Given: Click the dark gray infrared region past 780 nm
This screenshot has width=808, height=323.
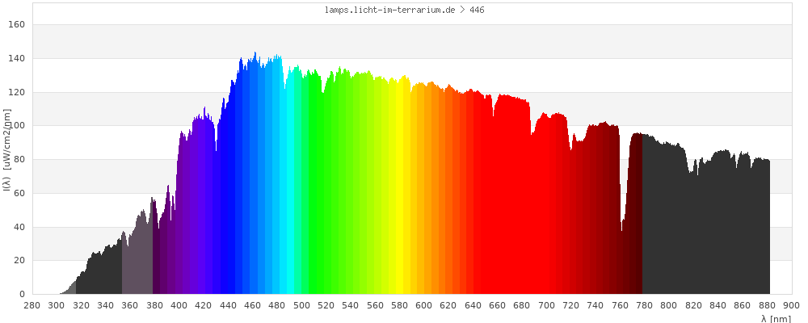Looking at the screenshot, I should pyautogui.click(x=703, y=226).
